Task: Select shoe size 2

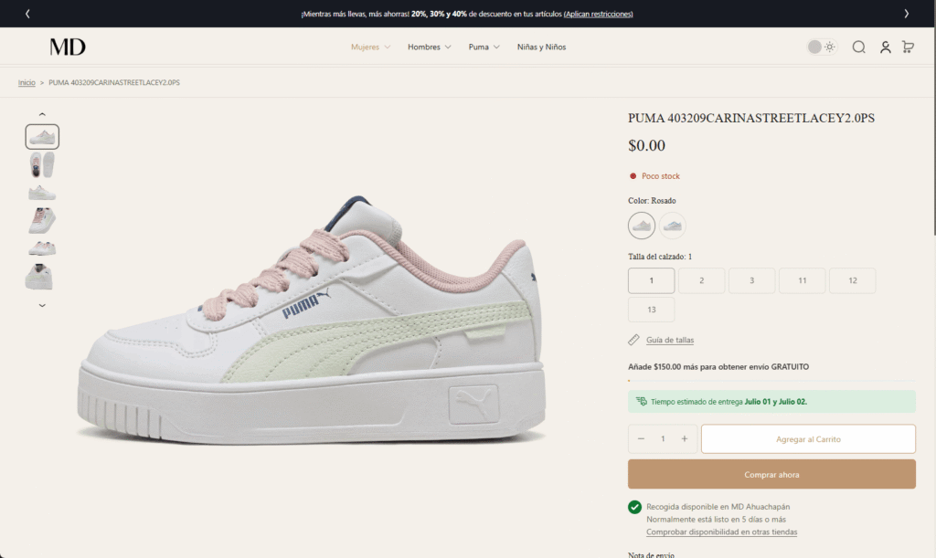Action: [701, 280]
